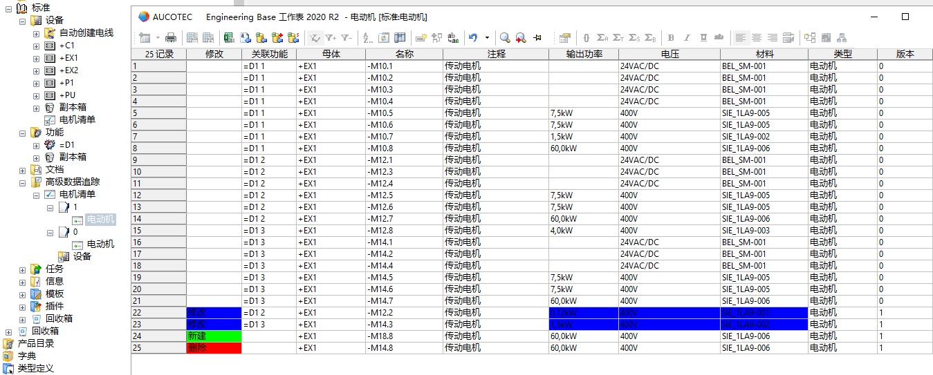
Task: Click the red 删除 cell in row 25
Action: [214, 347]
